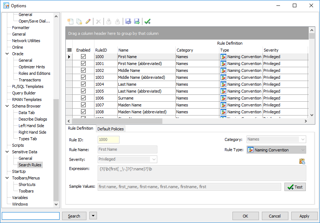Image resolution: width=320 pixels, height=223 pixels.
Task: Click the new rule icon
Action: [70, 21]
